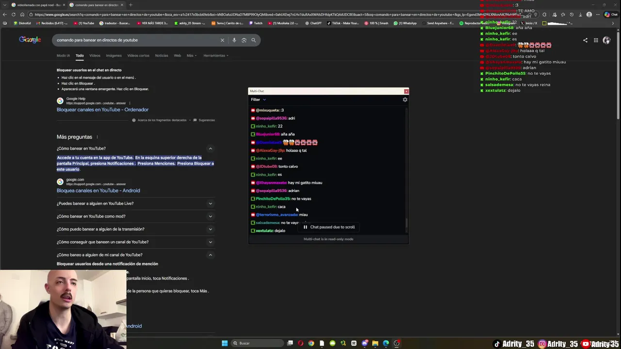Open the Multi-Chat settings gear
This screenshot has height=349, width=621.
[405, 99]
